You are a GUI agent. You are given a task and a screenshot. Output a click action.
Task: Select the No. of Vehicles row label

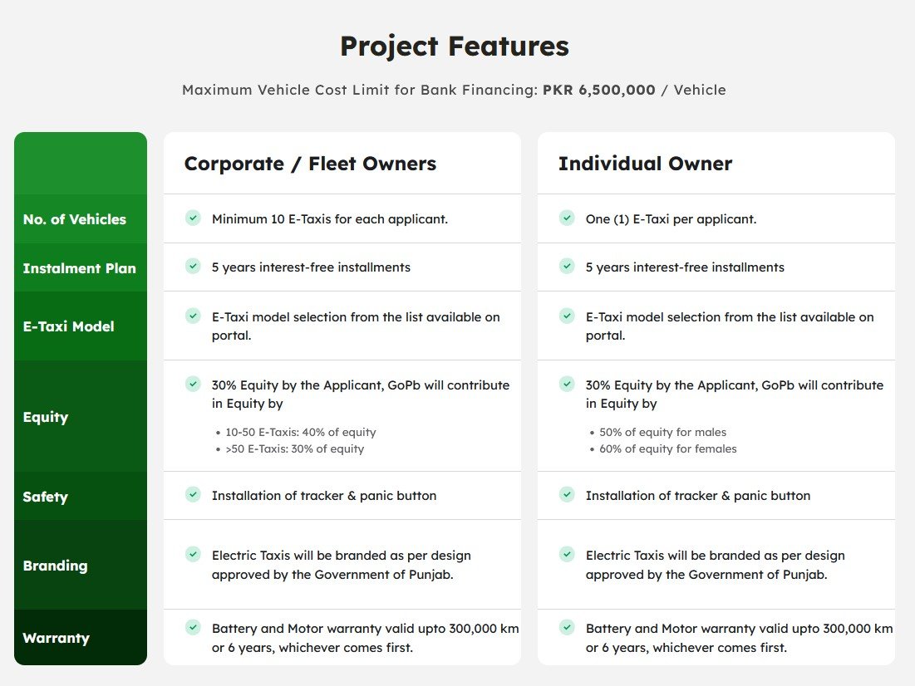click(x=75, y=219)
